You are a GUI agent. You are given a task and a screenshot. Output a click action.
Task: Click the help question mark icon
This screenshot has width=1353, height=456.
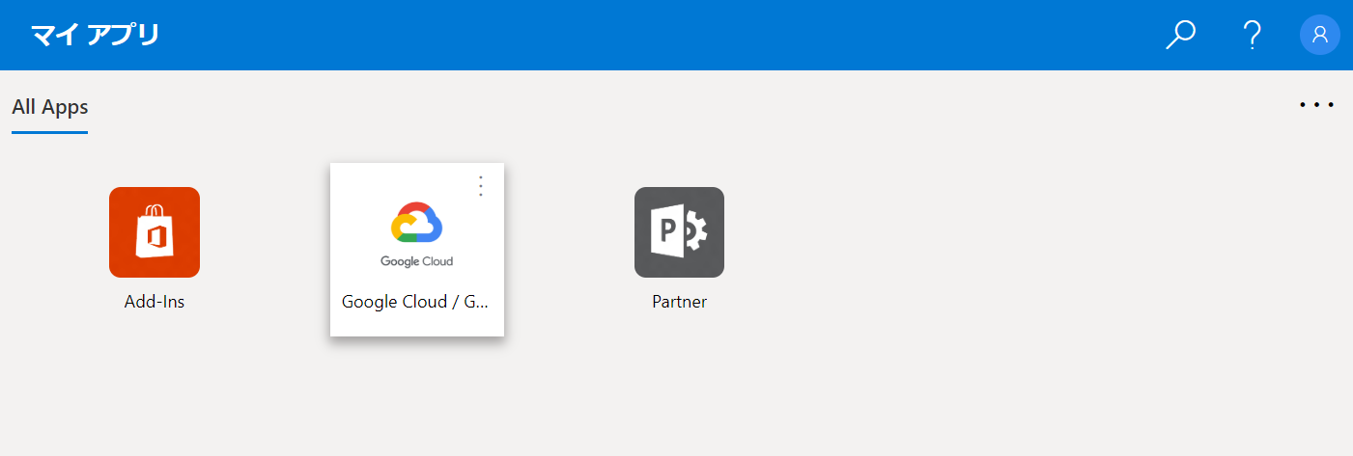(1252, 35)
